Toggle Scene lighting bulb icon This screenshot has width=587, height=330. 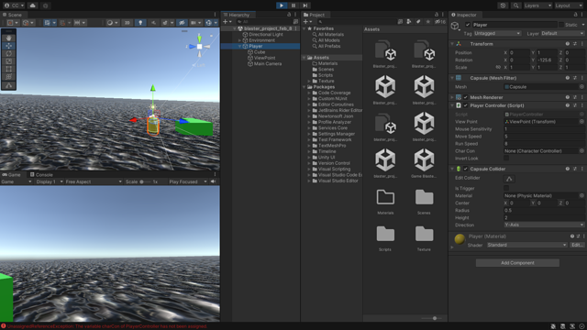pos(140,23)
